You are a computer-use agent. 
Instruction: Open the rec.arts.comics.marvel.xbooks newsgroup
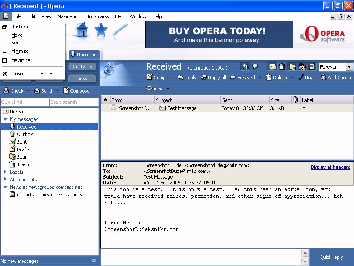coord(50,195)
